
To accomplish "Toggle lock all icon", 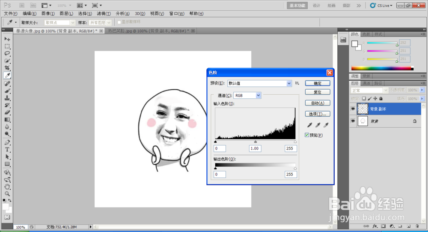I will 381,98.
